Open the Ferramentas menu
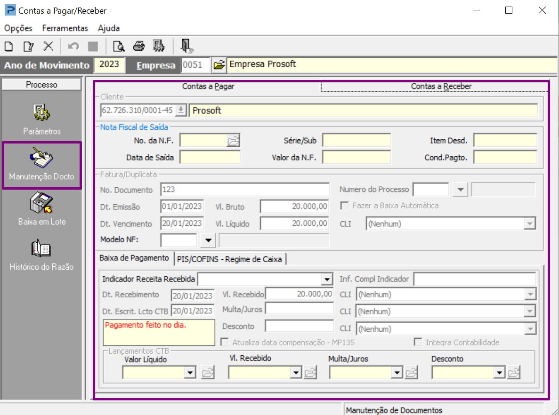 65,28
